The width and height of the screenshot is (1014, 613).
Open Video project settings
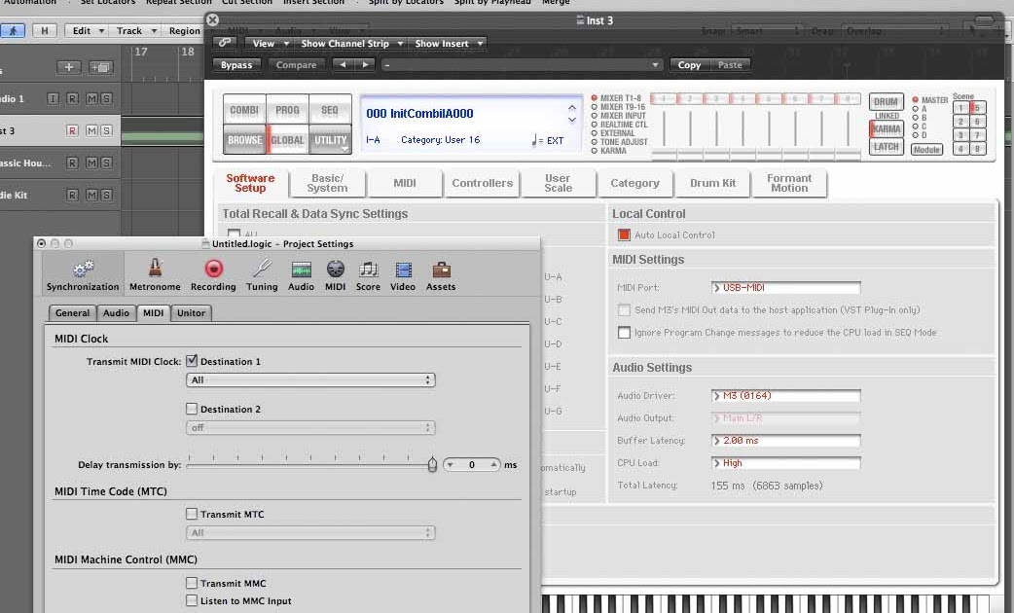[403, 274]
